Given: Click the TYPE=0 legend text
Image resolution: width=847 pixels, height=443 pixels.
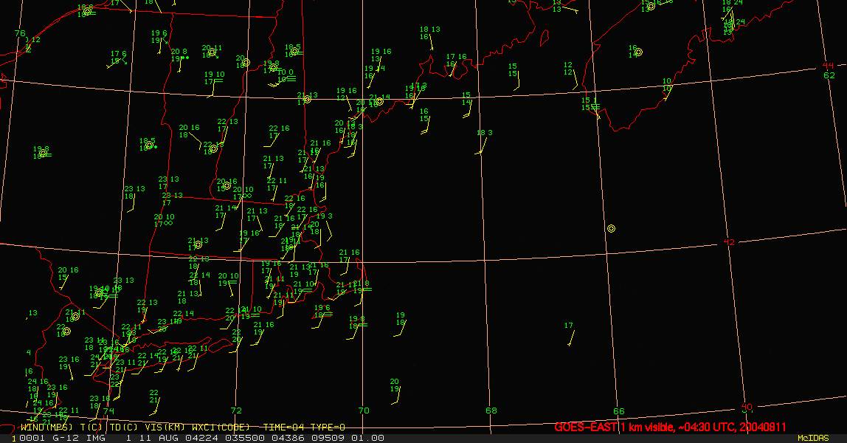Looking at the screenshot, I should tap(327, 427).
